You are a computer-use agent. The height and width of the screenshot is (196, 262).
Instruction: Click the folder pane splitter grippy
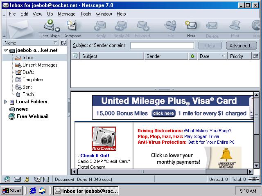coord(69,107)
